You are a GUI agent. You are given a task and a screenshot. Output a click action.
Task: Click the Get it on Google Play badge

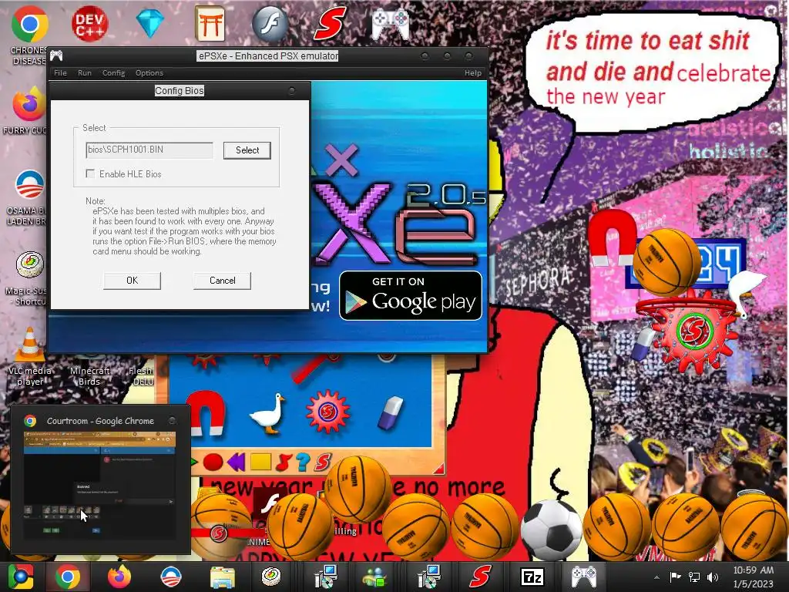411,296
